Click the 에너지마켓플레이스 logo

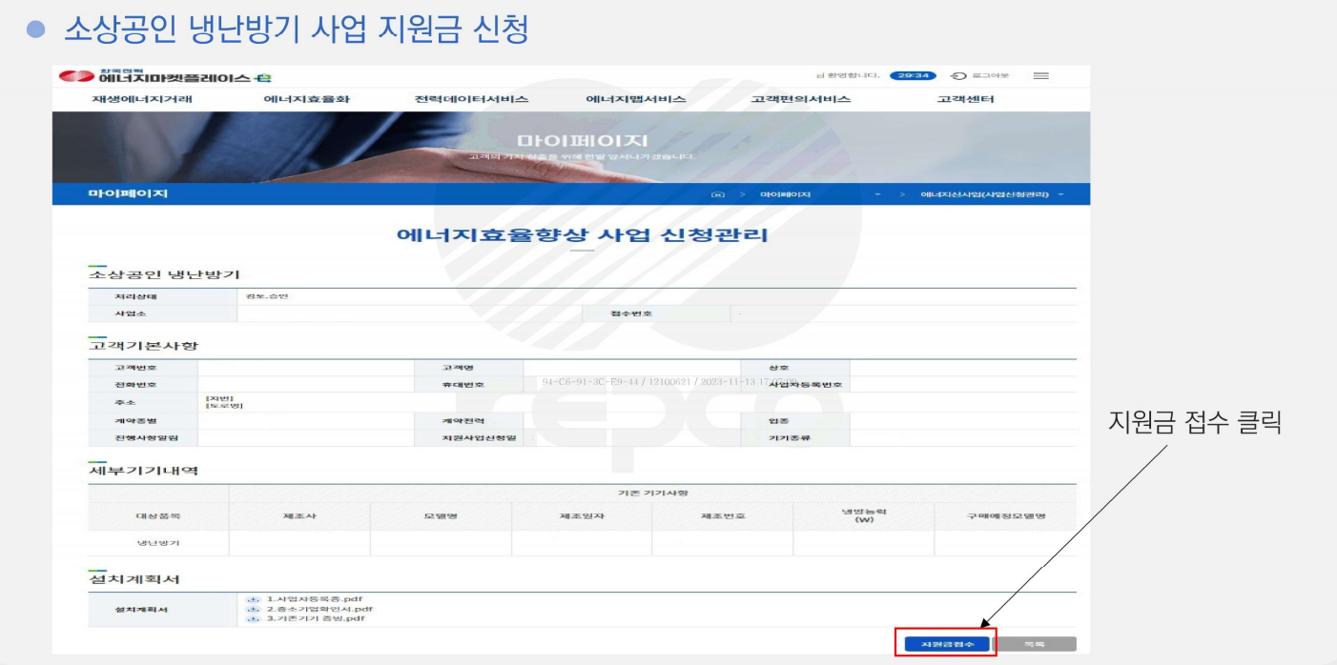(x=165, y=76)
